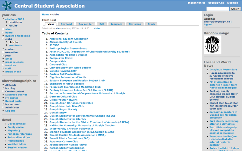Open Function reference devel link
The image size is (242, 151).
20,134
